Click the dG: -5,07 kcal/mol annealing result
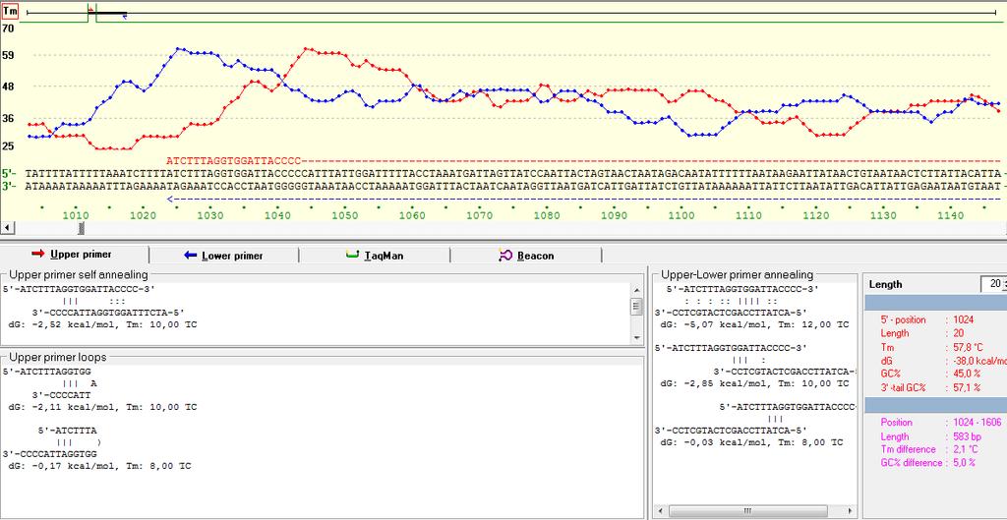The image size is (1007, 520). [x=754, y=324]
